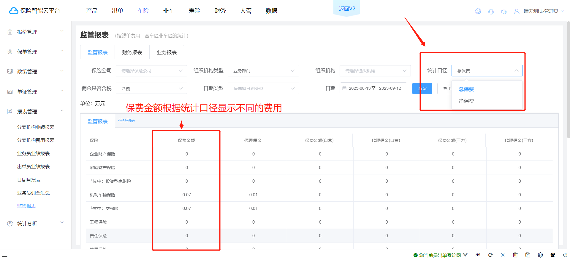Open the 佣金是否含税 dropdown
Image resolution: width=570 pixels, height=260 pixels.
pyautogui.click(x=151, y=88)
